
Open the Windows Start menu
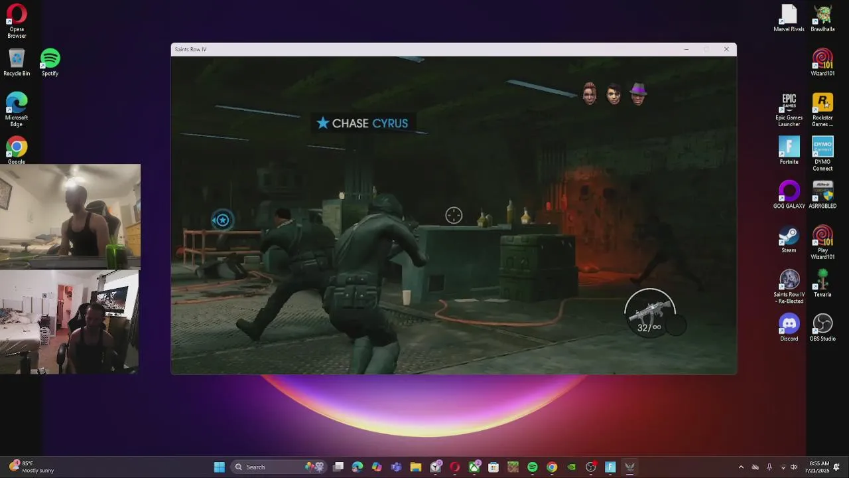point(220,467)
